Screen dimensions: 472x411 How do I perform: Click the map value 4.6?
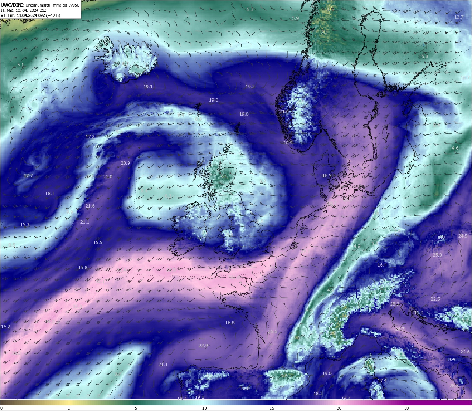[455, 148]
